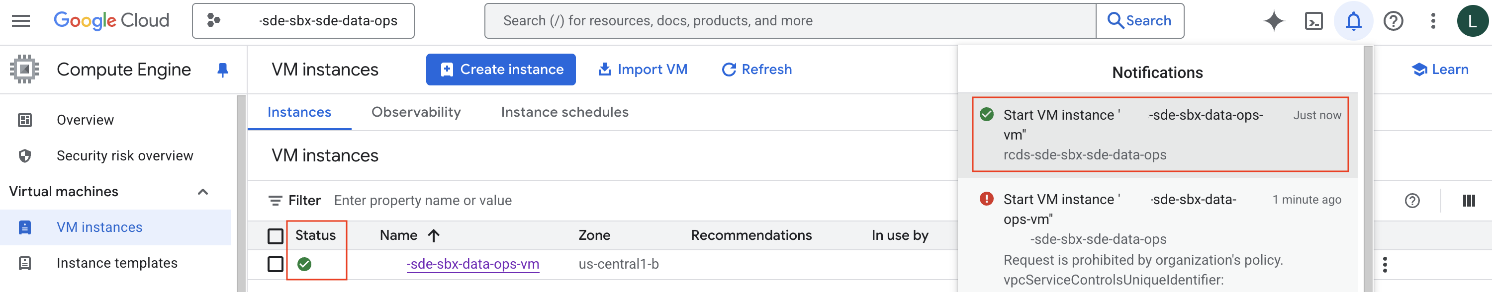The width and height of the screenshot is (1492, 292).
Task: Open Instance templates in the sidebar
Action: tap(117, 263)
